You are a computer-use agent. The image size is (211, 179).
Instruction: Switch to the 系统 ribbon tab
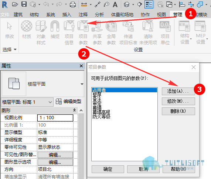pyautogui.click(x=51, y=14)
